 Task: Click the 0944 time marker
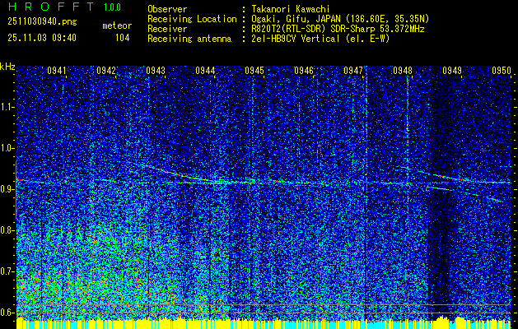pyautogui.click(x=205, y=70)
